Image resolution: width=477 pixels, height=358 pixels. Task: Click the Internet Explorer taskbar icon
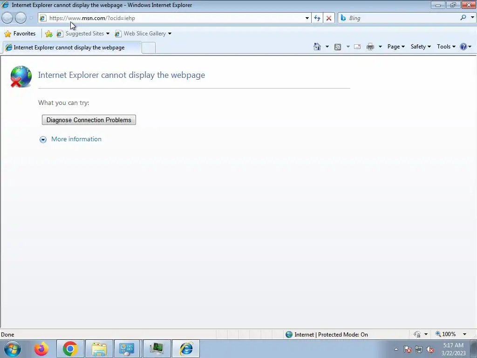pyautogui.click(x=186, y=349)
